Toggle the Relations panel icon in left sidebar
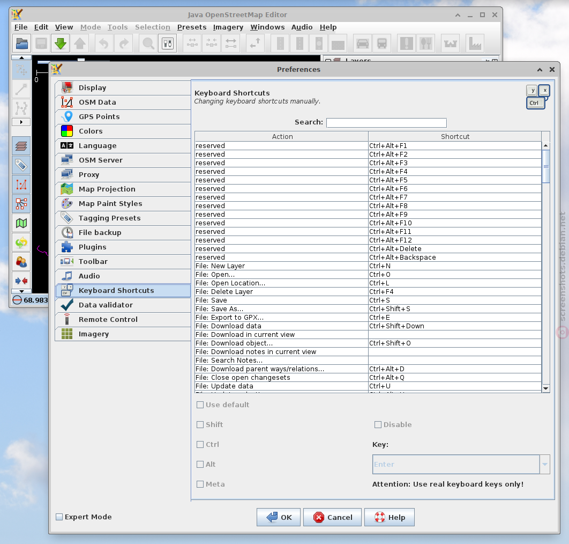Image resolution: width=569 pixels, height=544 pixels. click(21, 204)
